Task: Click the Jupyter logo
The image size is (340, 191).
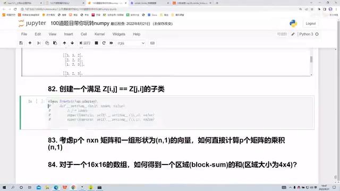Action: [x=32, y=23]
